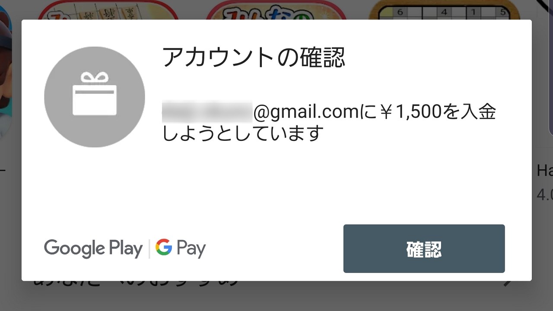Tap the middle red-bordered app icon at top
Screen dimensions: 553x311
pos(276,10)
